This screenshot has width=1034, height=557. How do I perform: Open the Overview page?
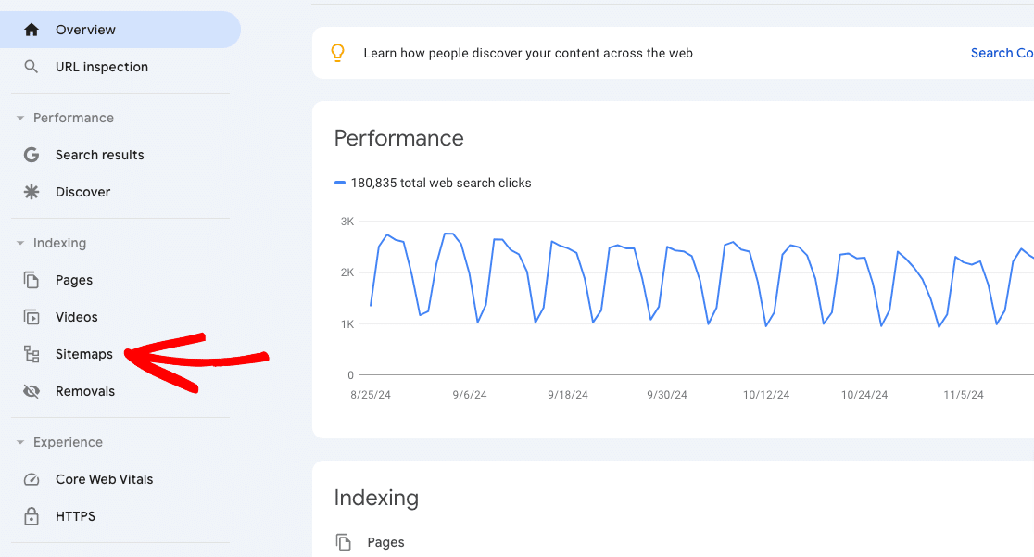86,29
